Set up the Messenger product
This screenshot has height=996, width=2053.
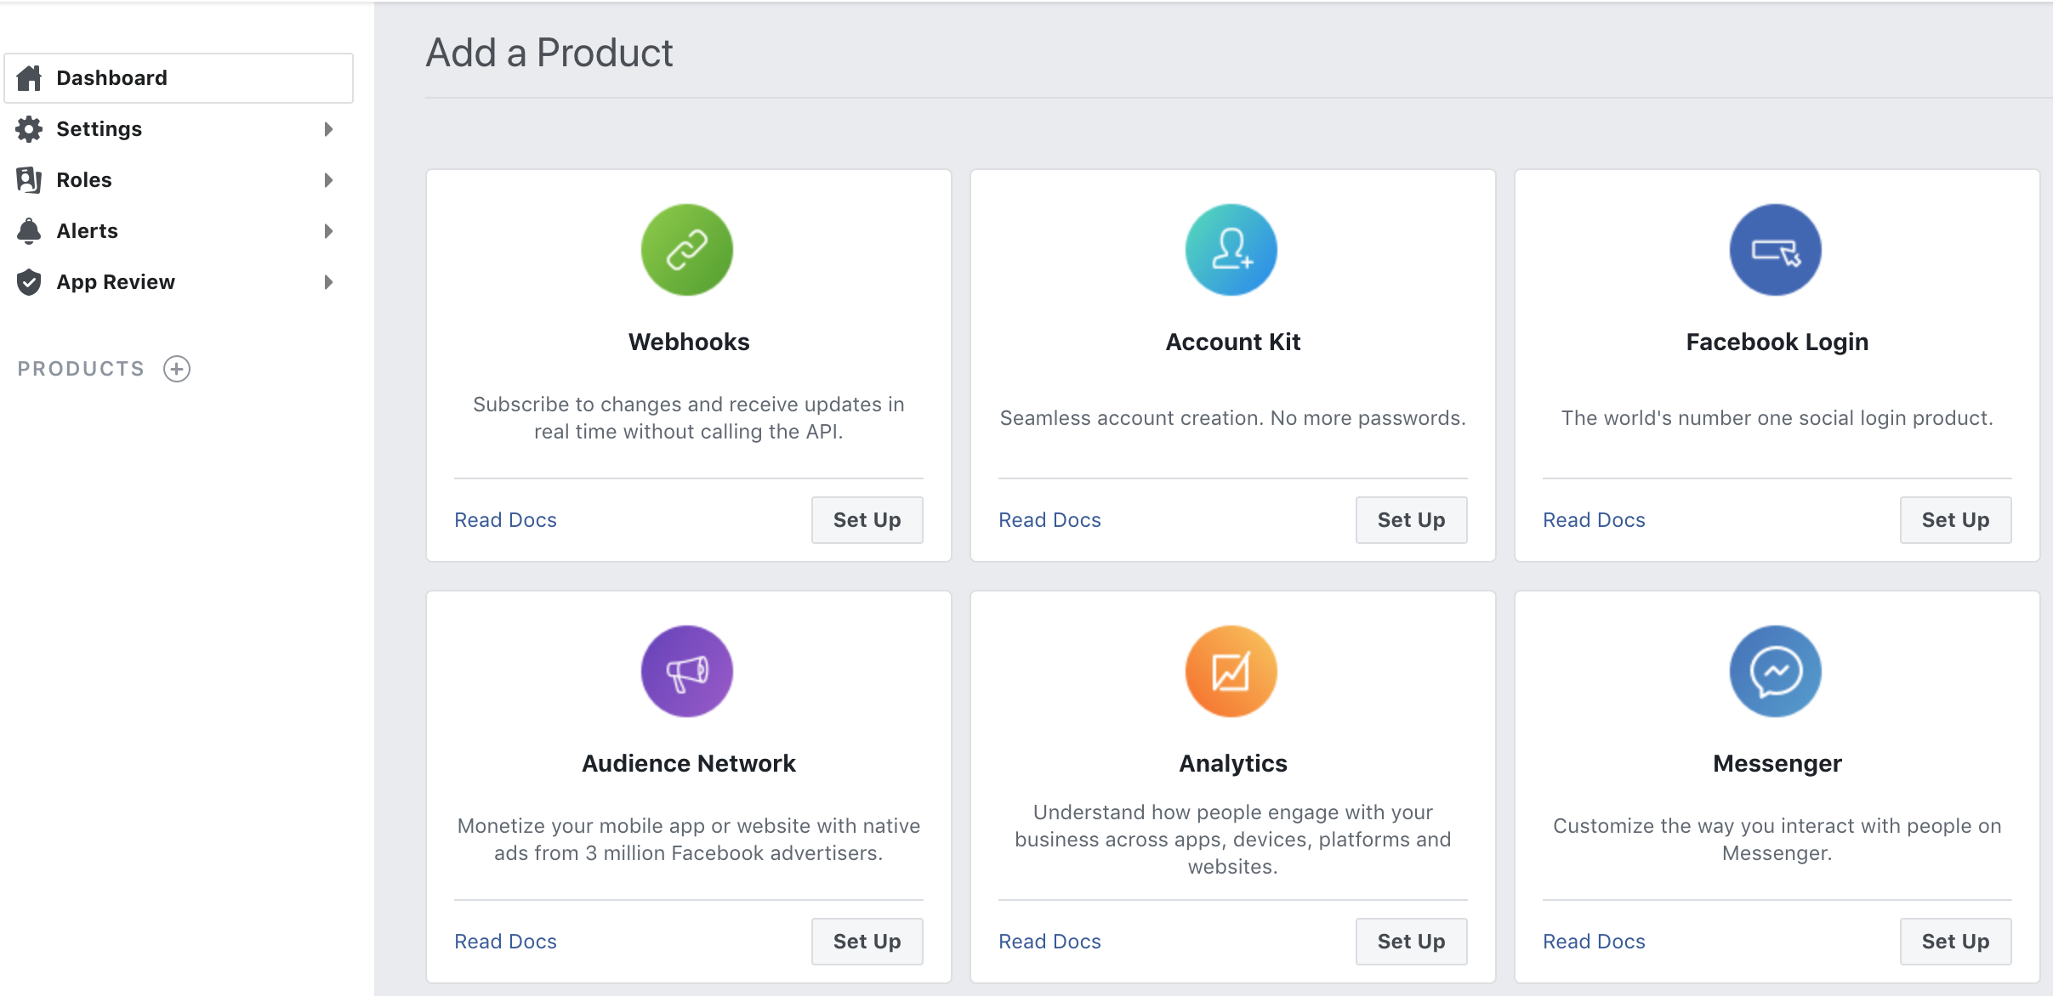click(x=1954, y=942)
